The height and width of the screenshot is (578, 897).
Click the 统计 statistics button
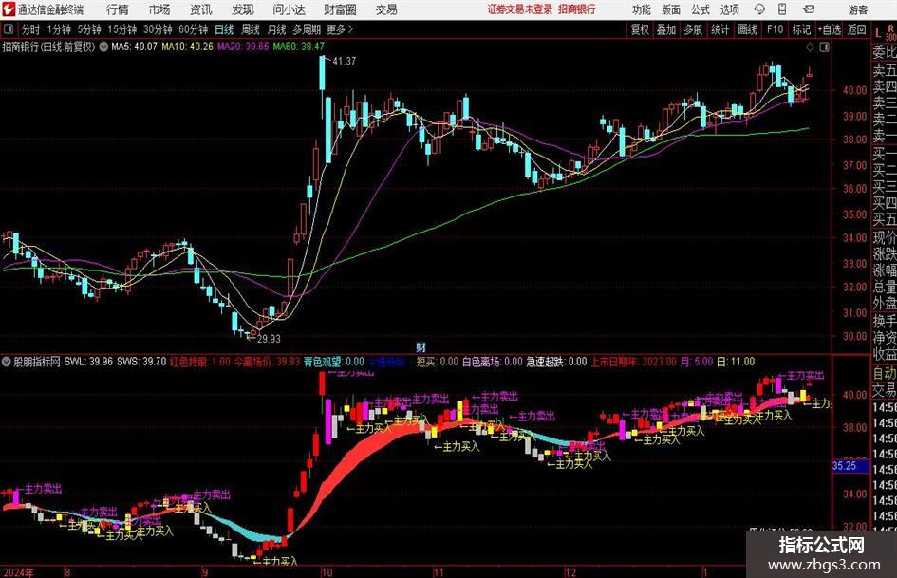[719, 29]
